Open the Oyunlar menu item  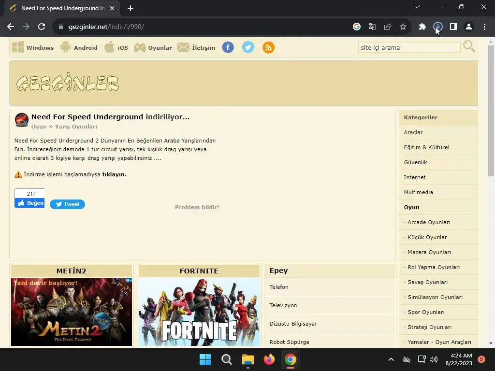click(153, 48)
